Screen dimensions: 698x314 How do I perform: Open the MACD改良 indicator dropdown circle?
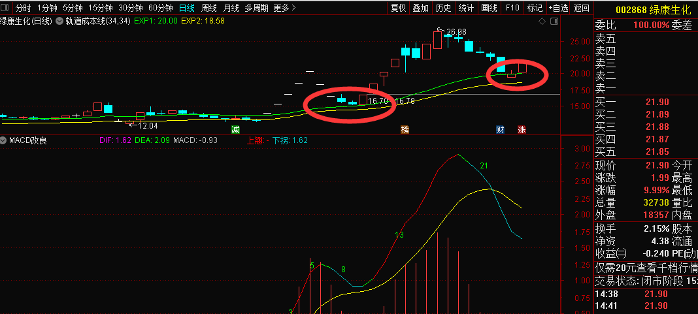pyautogui.click(x=4, y=140)
